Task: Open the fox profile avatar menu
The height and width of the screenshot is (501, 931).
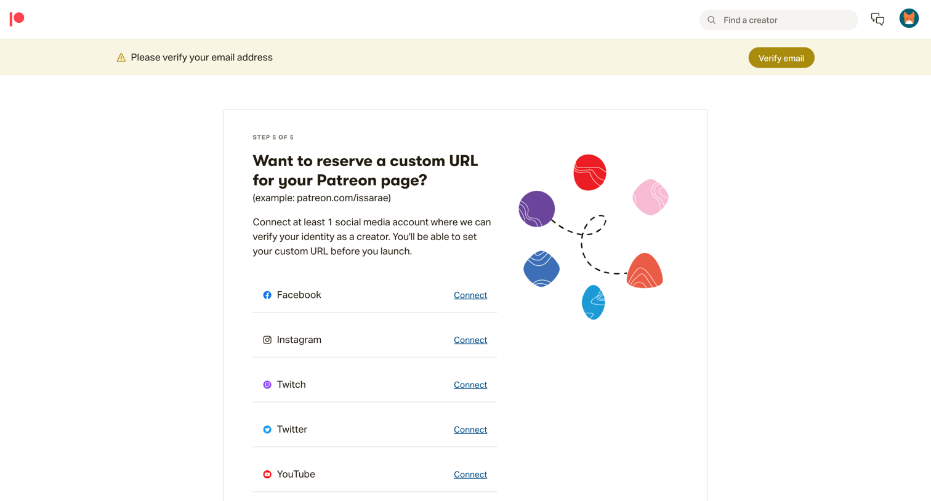Action: 909,18
